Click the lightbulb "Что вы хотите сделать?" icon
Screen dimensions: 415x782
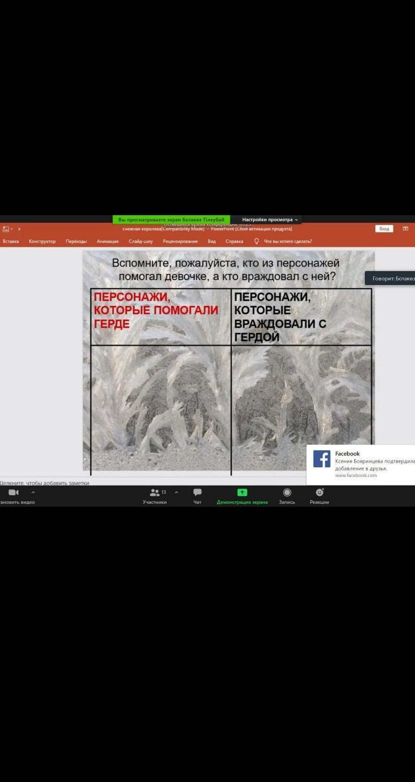coord(256,242)
